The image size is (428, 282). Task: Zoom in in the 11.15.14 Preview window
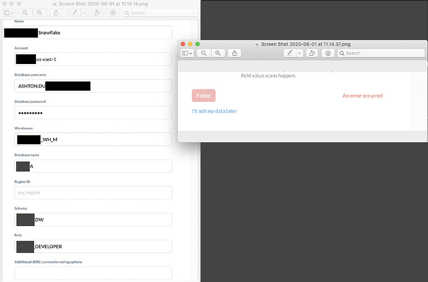pyautogui.click(x=40, y=13)
